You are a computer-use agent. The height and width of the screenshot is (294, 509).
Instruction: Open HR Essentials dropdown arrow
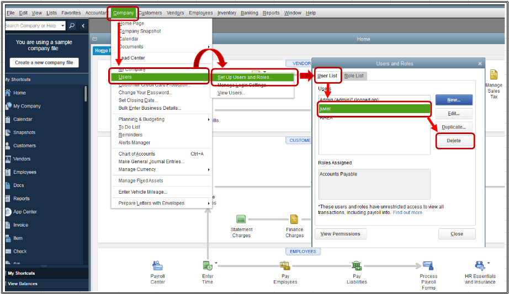click(x=488, y=263)
